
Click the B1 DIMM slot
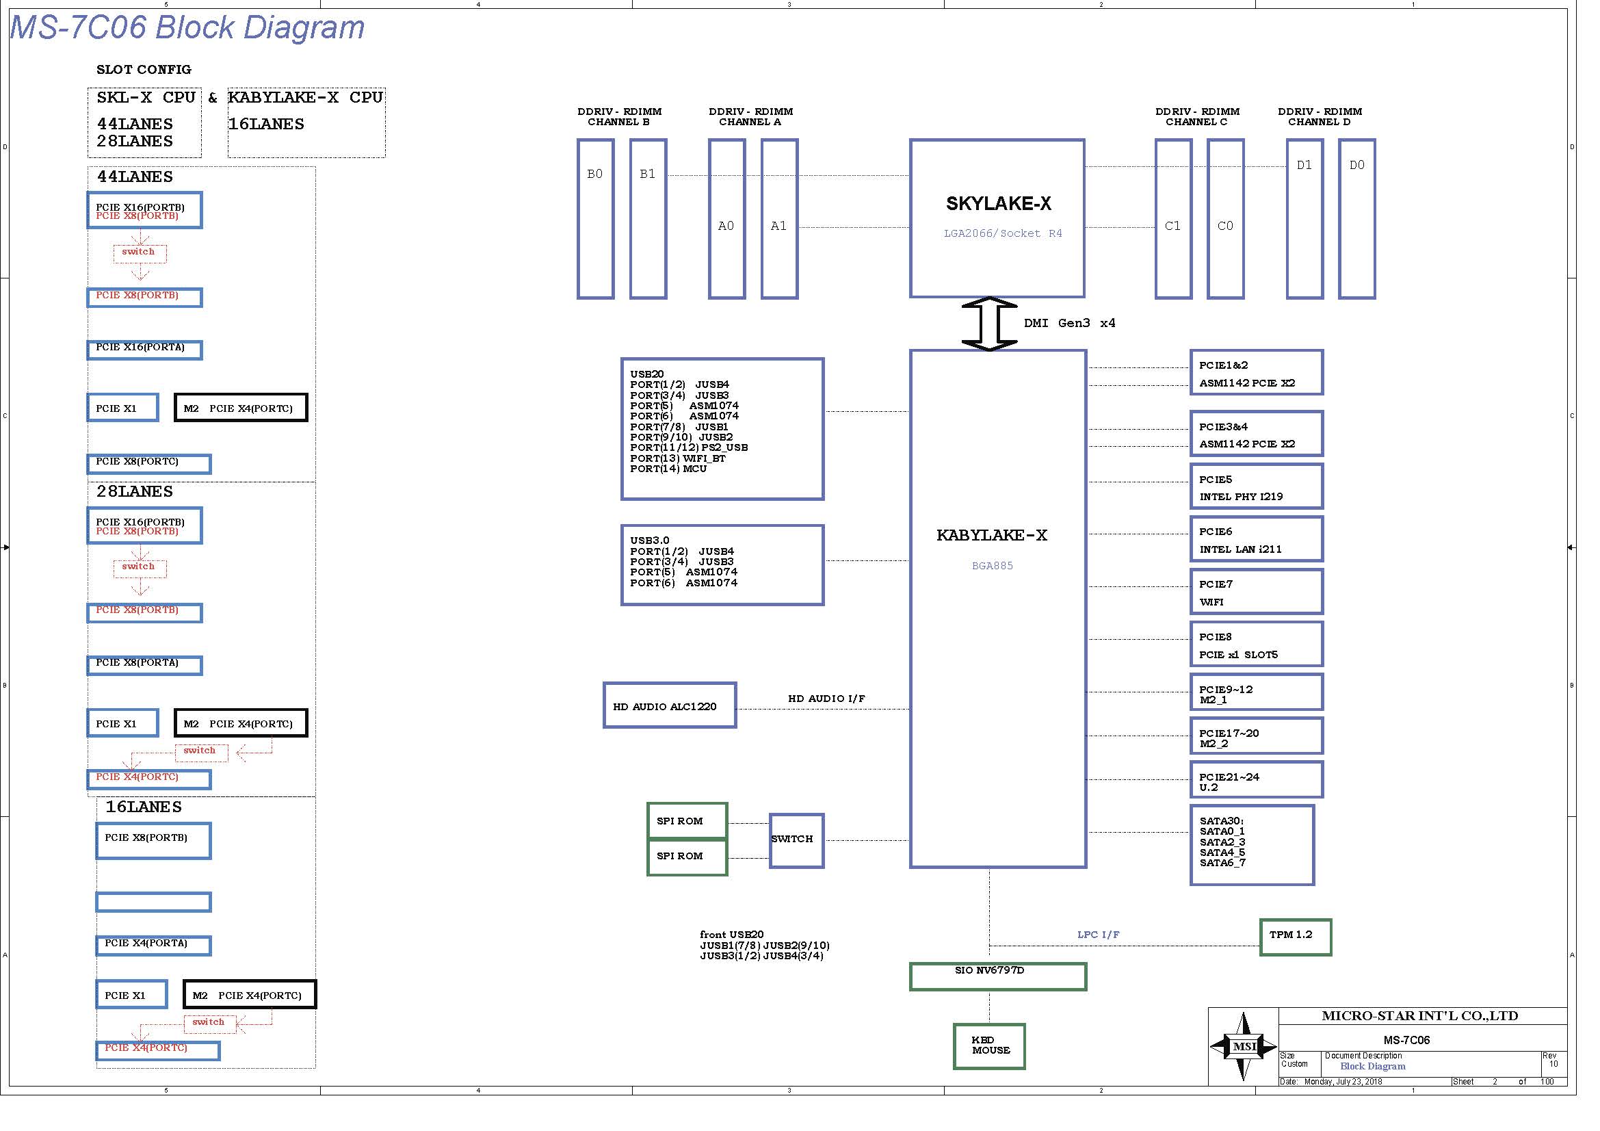(x=648, y=219)
